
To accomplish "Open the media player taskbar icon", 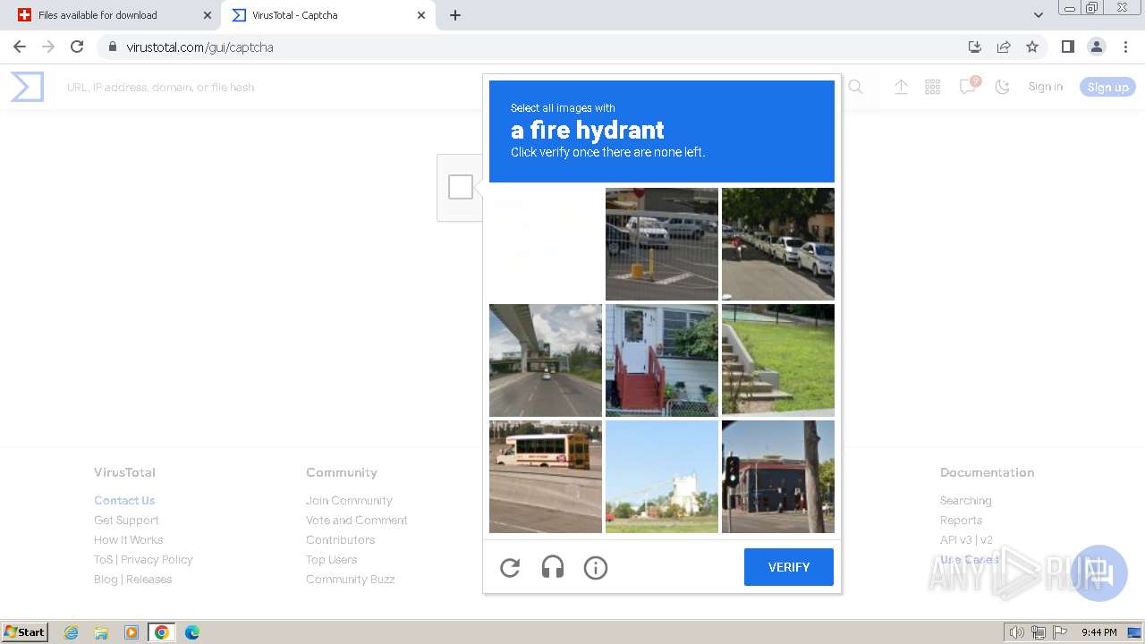I will (x=131, y=632).
